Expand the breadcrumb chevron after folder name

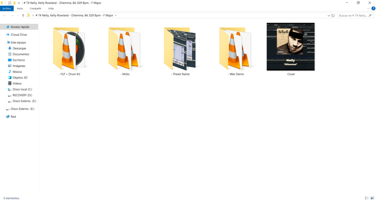(x=116, y=15)
